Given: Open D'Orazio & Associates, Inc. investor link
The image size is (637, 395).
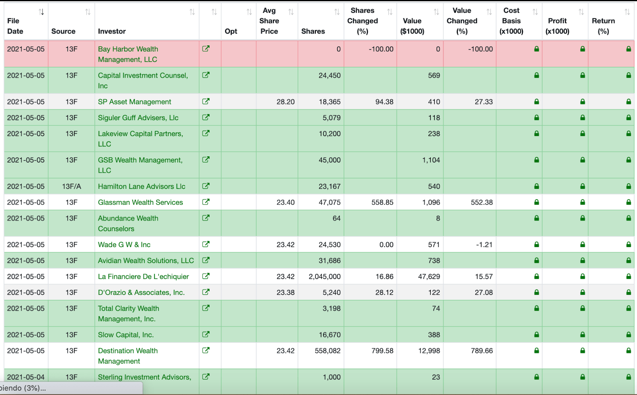Looking at the screenshot, I should (141, 292).
